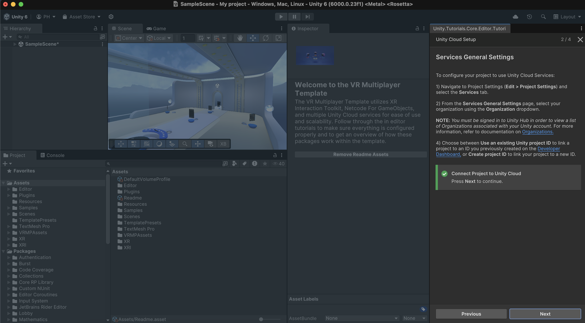This screenshot has width=585, height=323.
Task: Search assets by type icon in Project
Action: tap(235, 164)
